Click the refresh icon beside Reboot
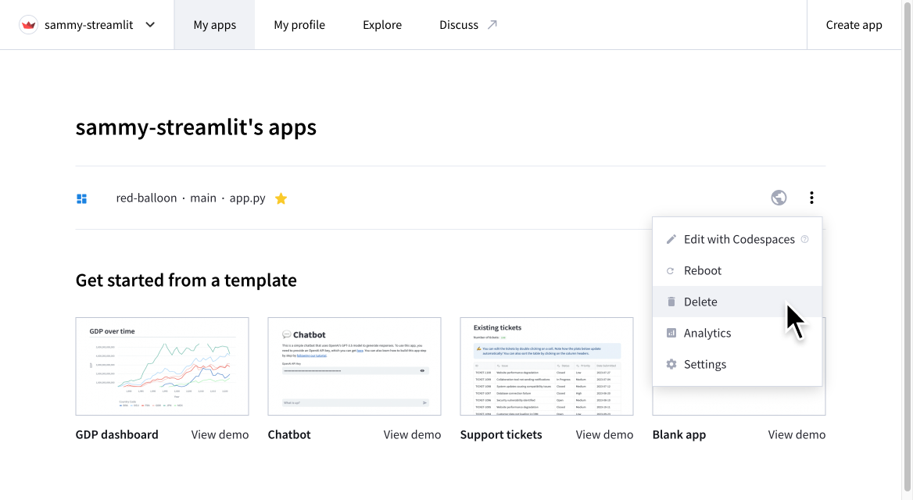Screen dimensions: 913x500 [x=671, y=270]
